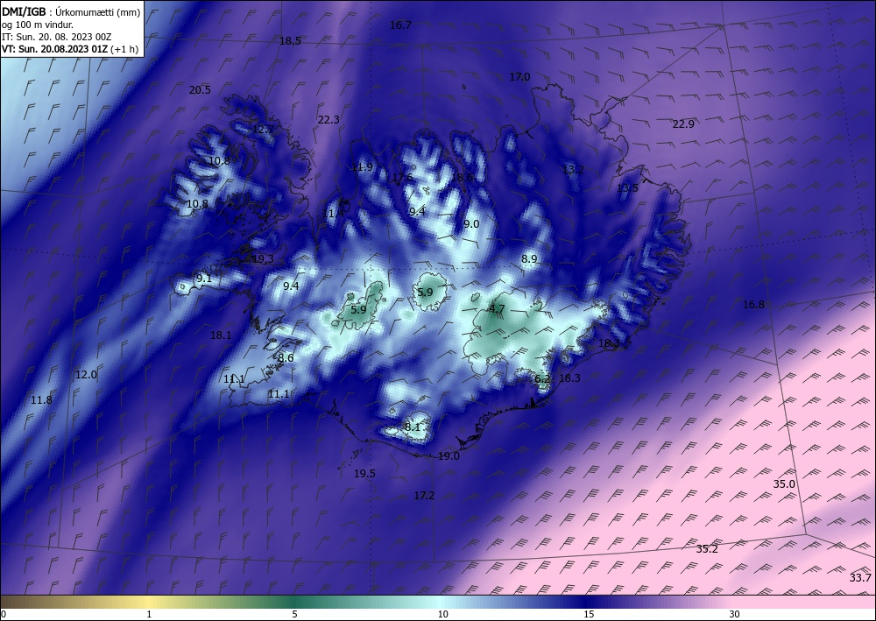Click the map value 18.1
Viewport: 876px width, 621px height.
click(x=221, y=335)
